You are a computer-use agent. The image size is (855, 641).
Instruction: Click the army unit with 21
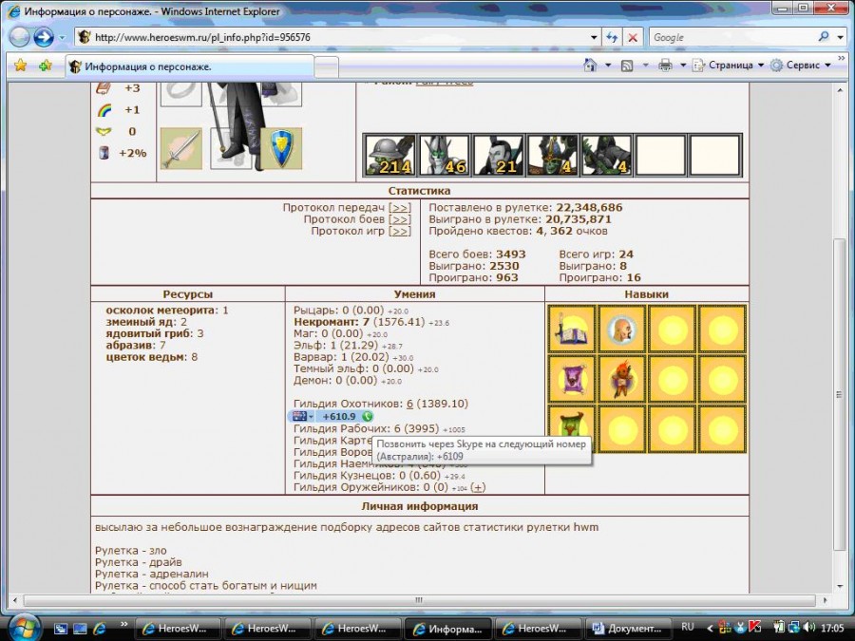pyautogui.click(x=497, y=156)
